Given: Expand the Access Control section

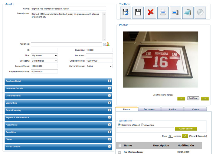Looking at the screenshot, I should [110, 146].
